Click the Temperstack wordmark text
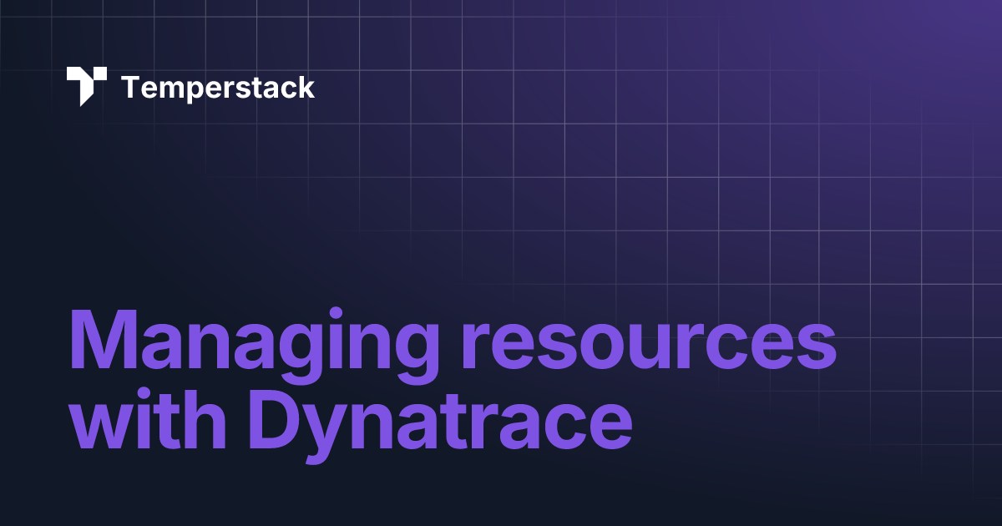Screen dimensions: 1002x526 pyautogui.click(x=219, y=87)
